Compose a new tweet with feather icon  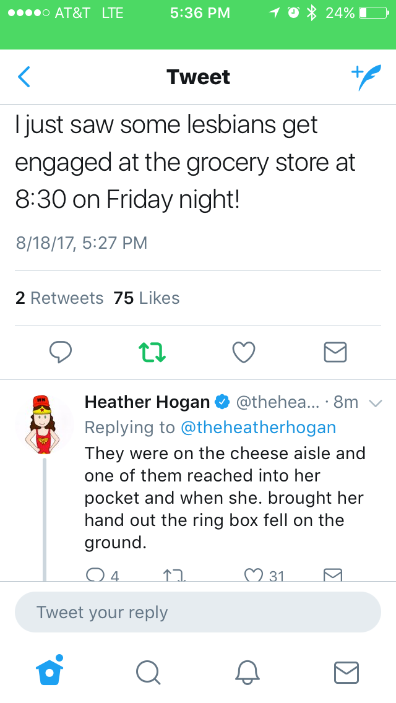pyautogui.click(x=366, y=77)
